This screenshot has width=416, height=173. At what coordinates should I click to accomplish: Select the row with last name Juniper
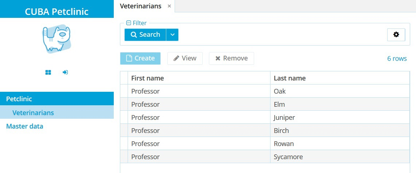(284, 118)
